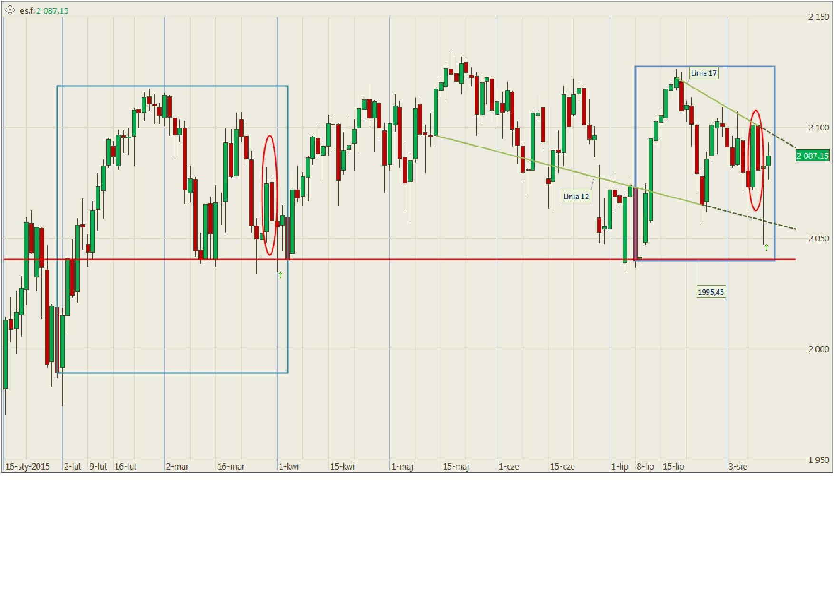Click the 16-lut date label
This screenshot has height=590, width=834.
126,467
